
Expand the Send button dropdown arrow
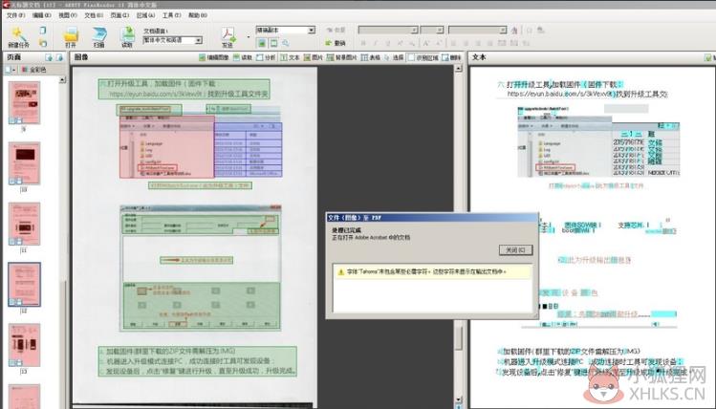point(249,36)
